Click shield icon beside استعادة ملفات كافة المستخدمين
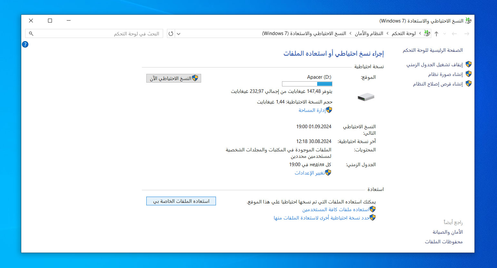The width and height of the screenshot is (497, 268). (x=373, y=210)
